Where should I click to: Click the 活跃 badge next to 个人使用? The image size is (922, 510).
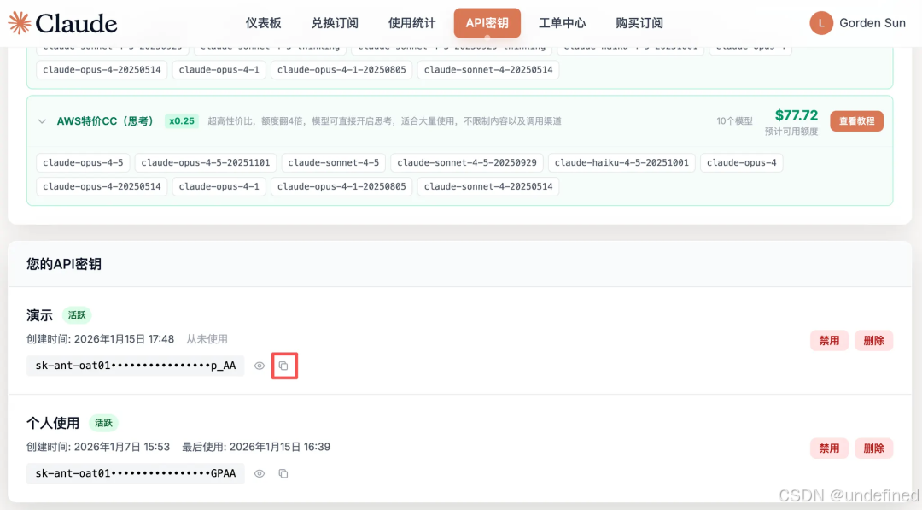pos(103,423)
